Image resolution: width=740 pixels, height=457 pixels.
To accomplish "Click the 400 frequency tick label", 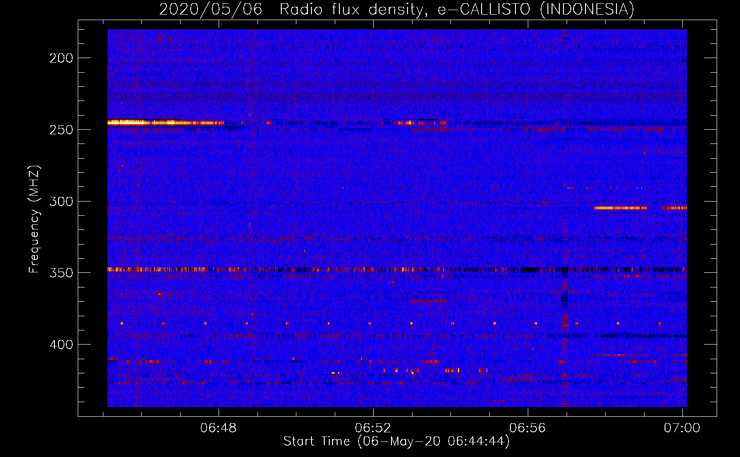I will pyautogui.click(x=61, y=344).
